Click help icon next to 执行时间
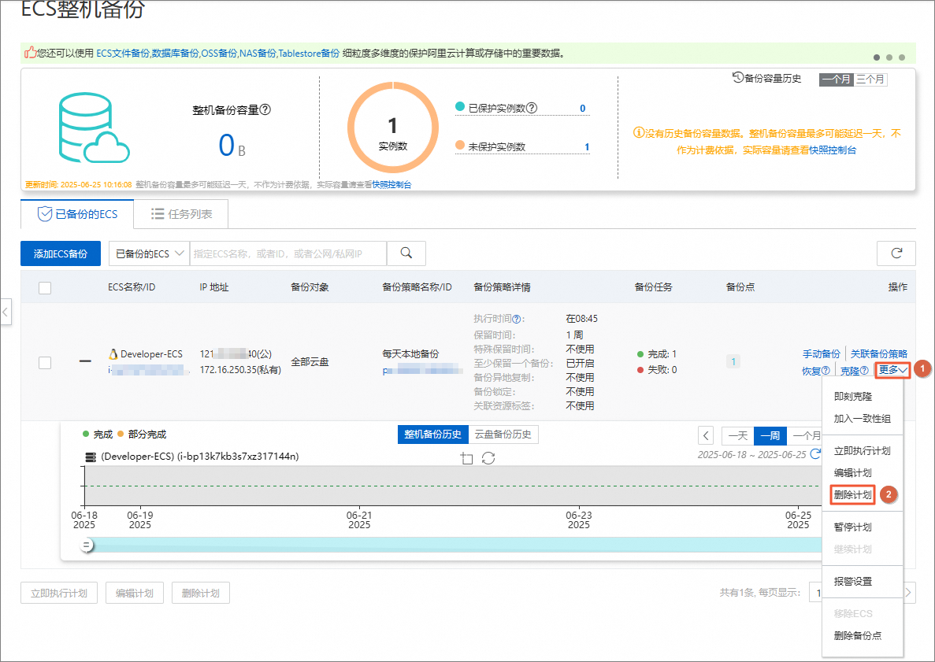 point(517,320)
